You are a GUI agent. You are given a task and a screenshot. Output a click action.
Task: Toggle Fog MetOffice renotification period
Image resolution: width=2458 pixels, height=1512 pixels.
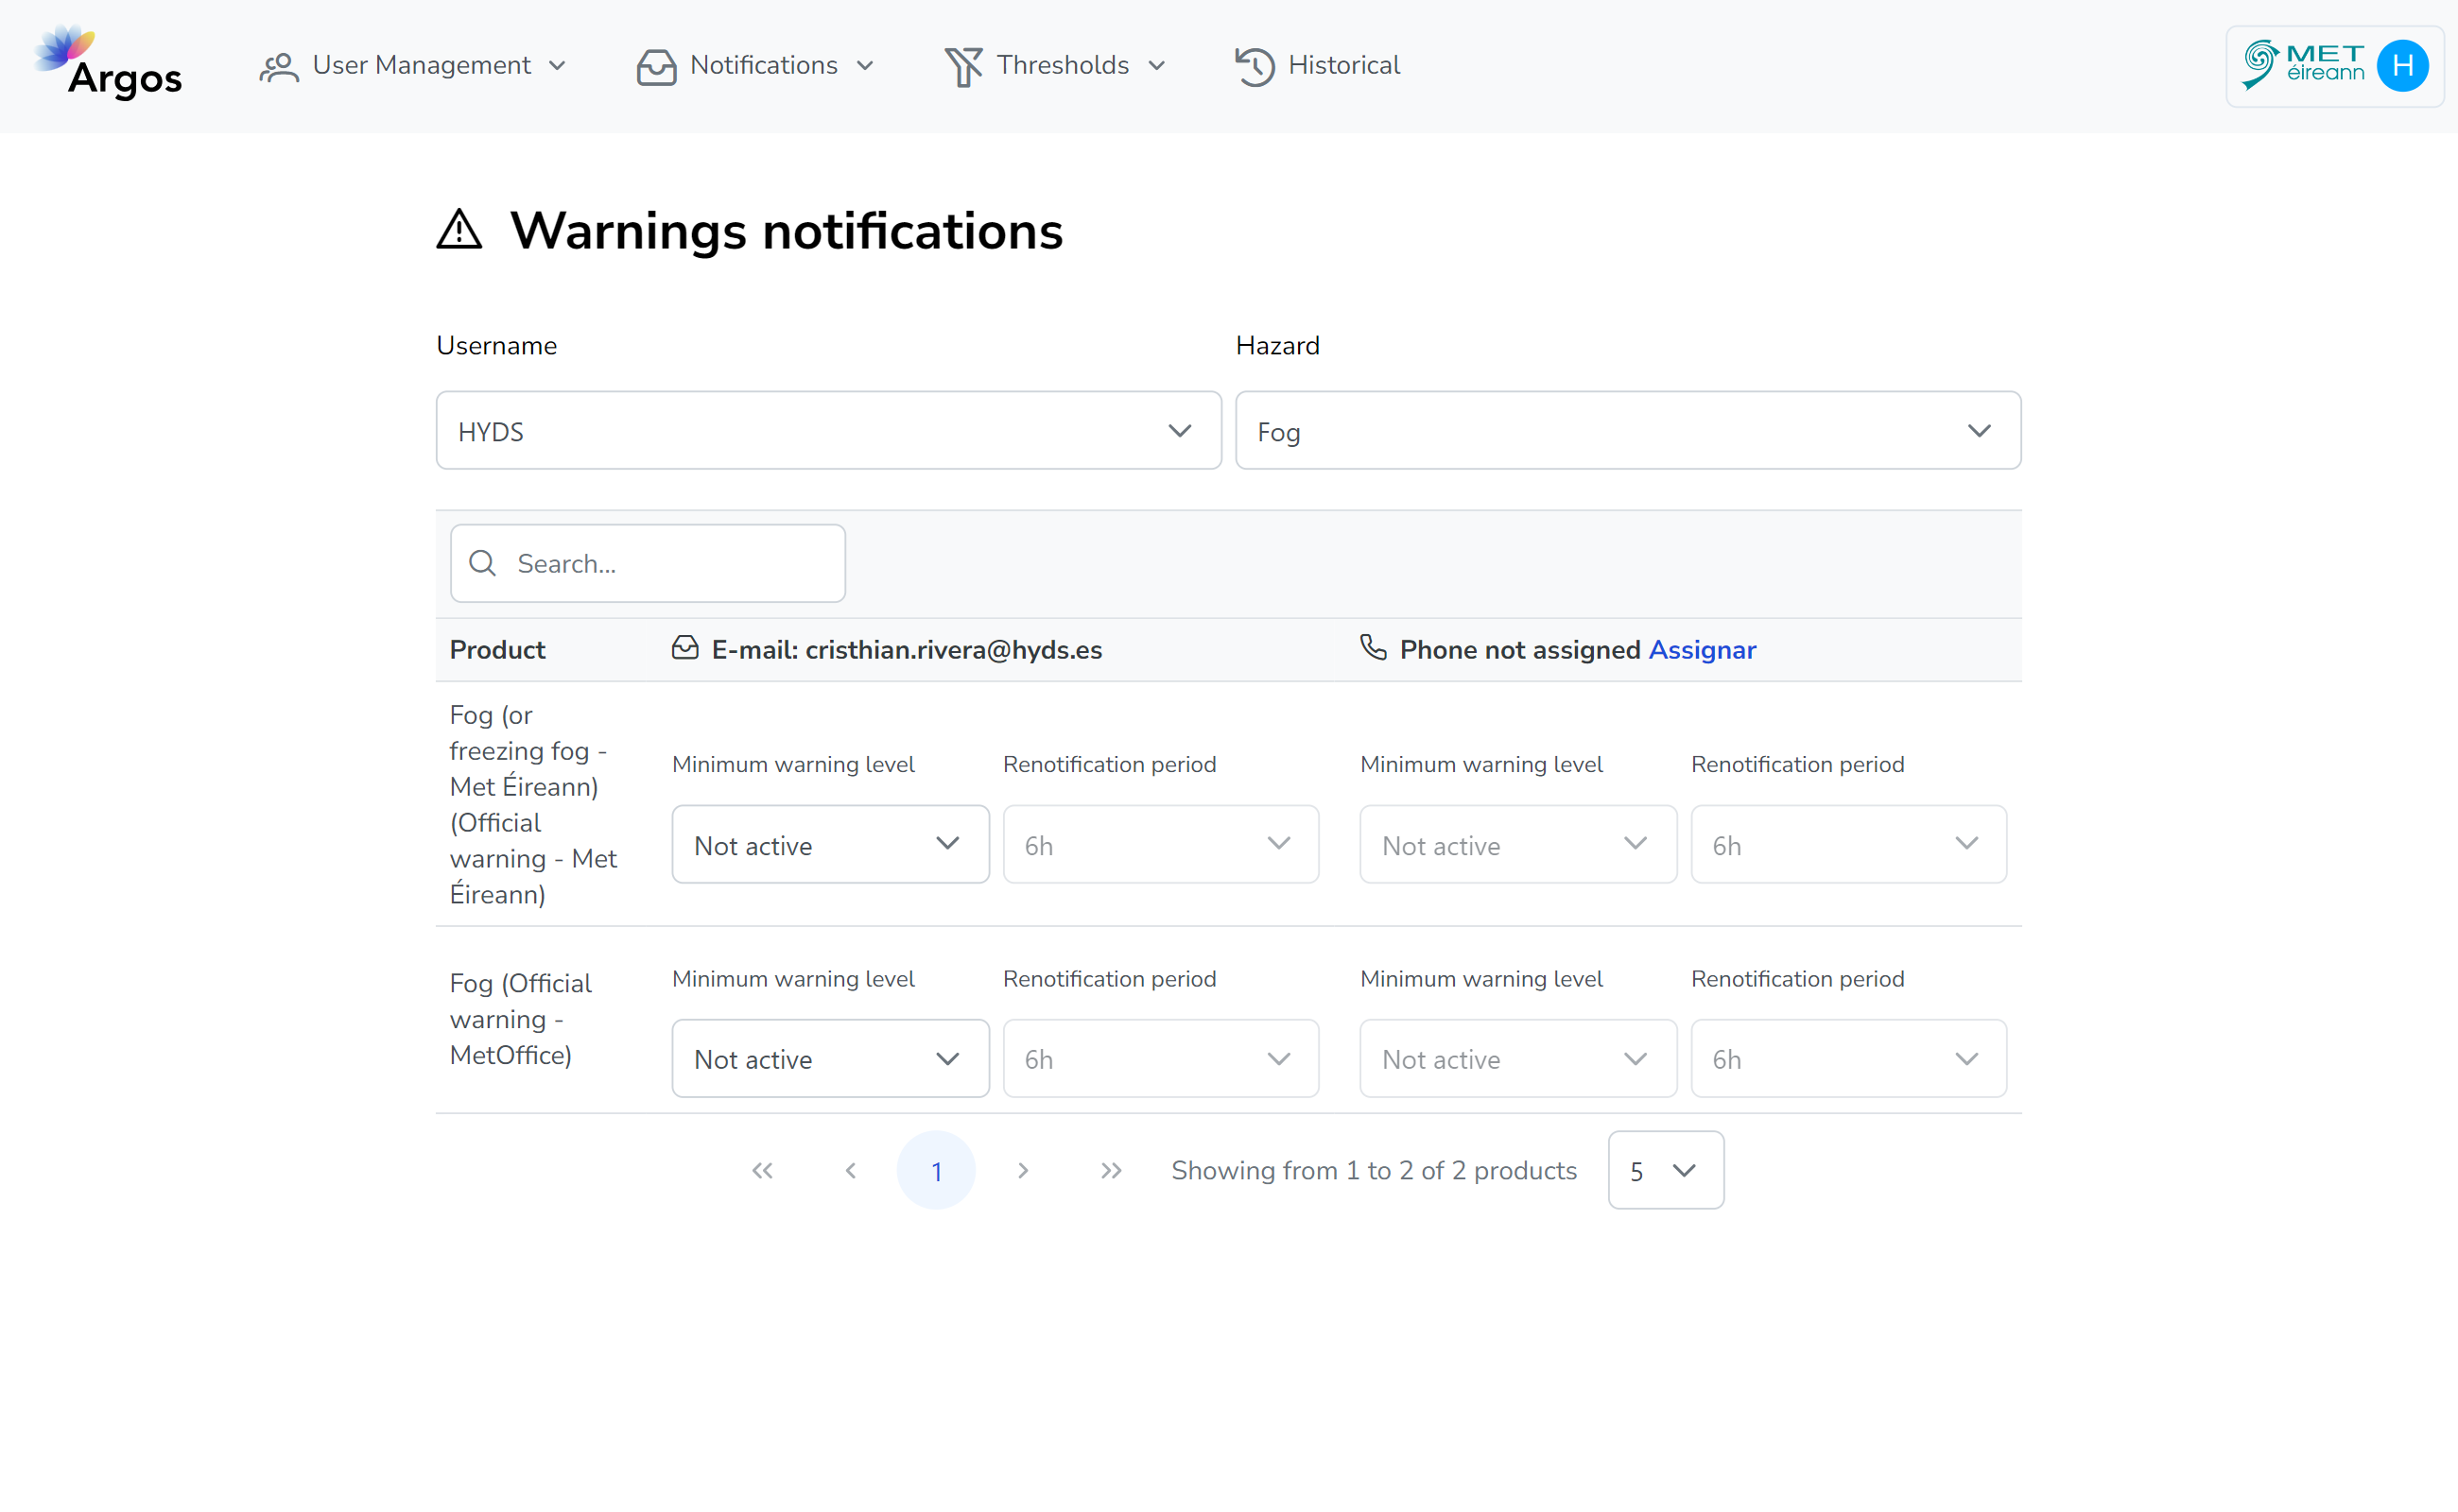(x=1159, y=1059)
